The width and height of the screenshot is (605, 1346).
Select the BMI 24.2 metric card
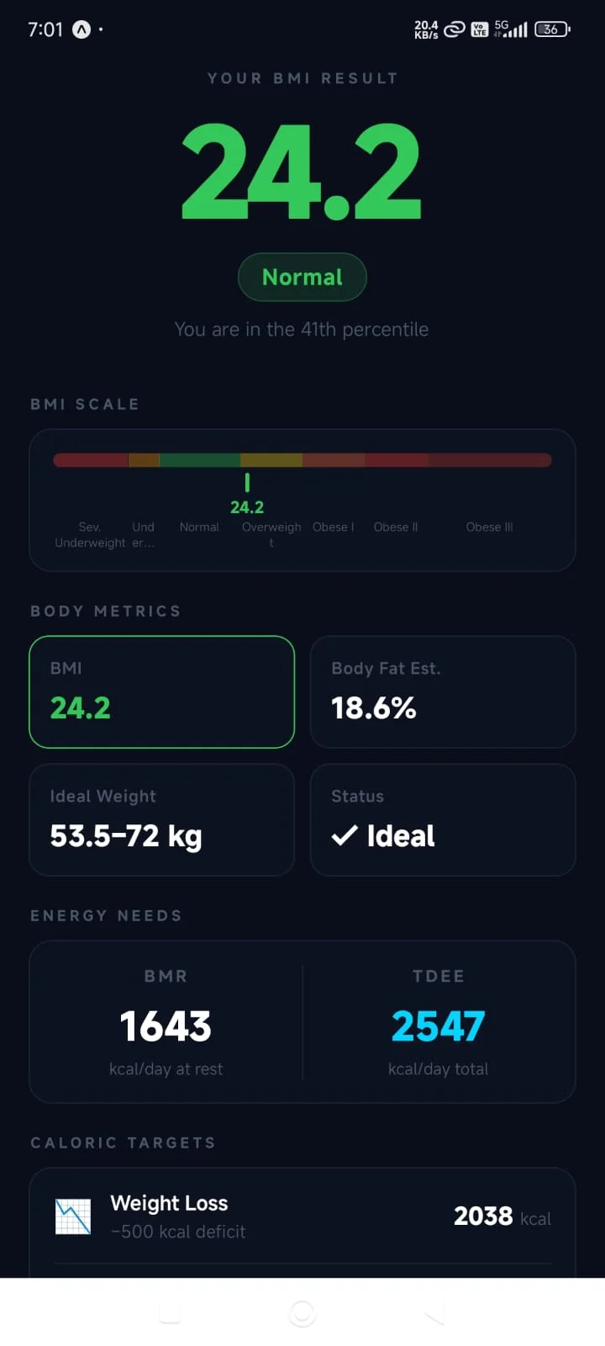point(162,692)
